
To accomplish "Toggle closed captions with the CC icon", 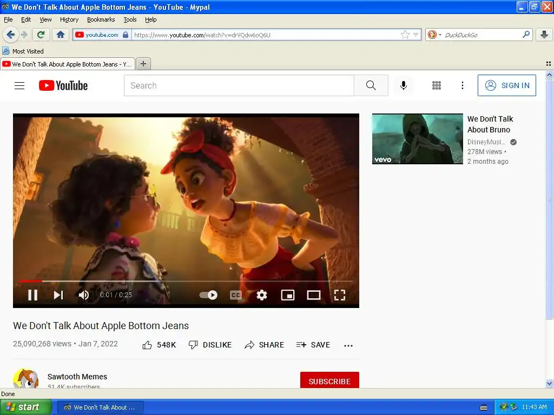I will pyautogui.click(x=236, y=295).
